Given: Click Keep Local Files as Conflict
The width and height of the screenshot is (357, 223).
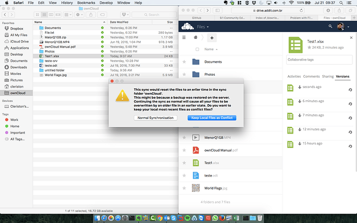Looking at the screenshot, I should coord(212,118).
